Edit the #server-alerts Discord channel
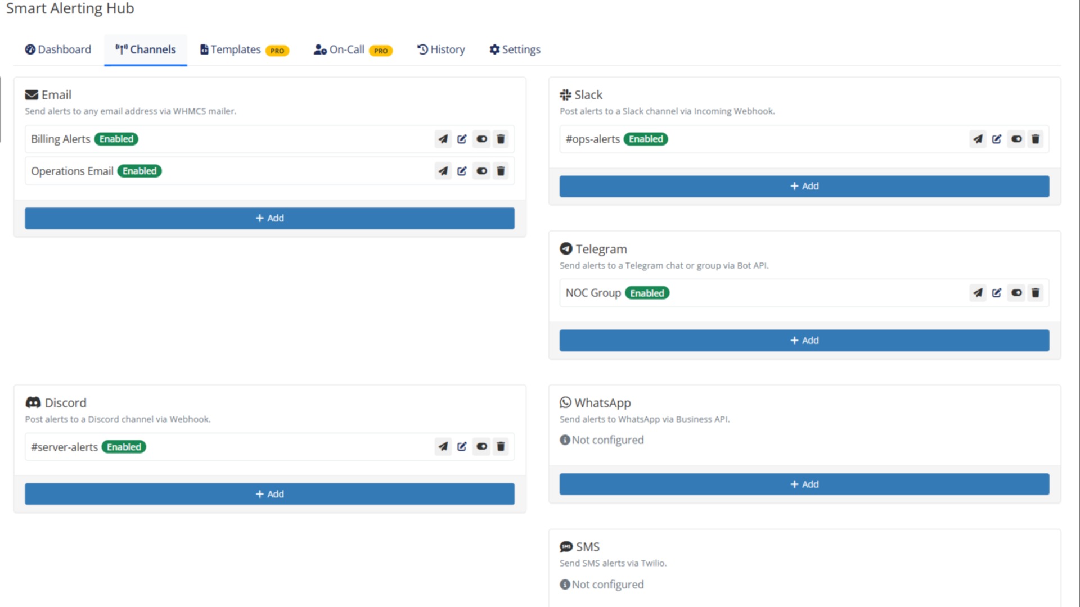Screen dimensions: 1080x607 point(462,446)
